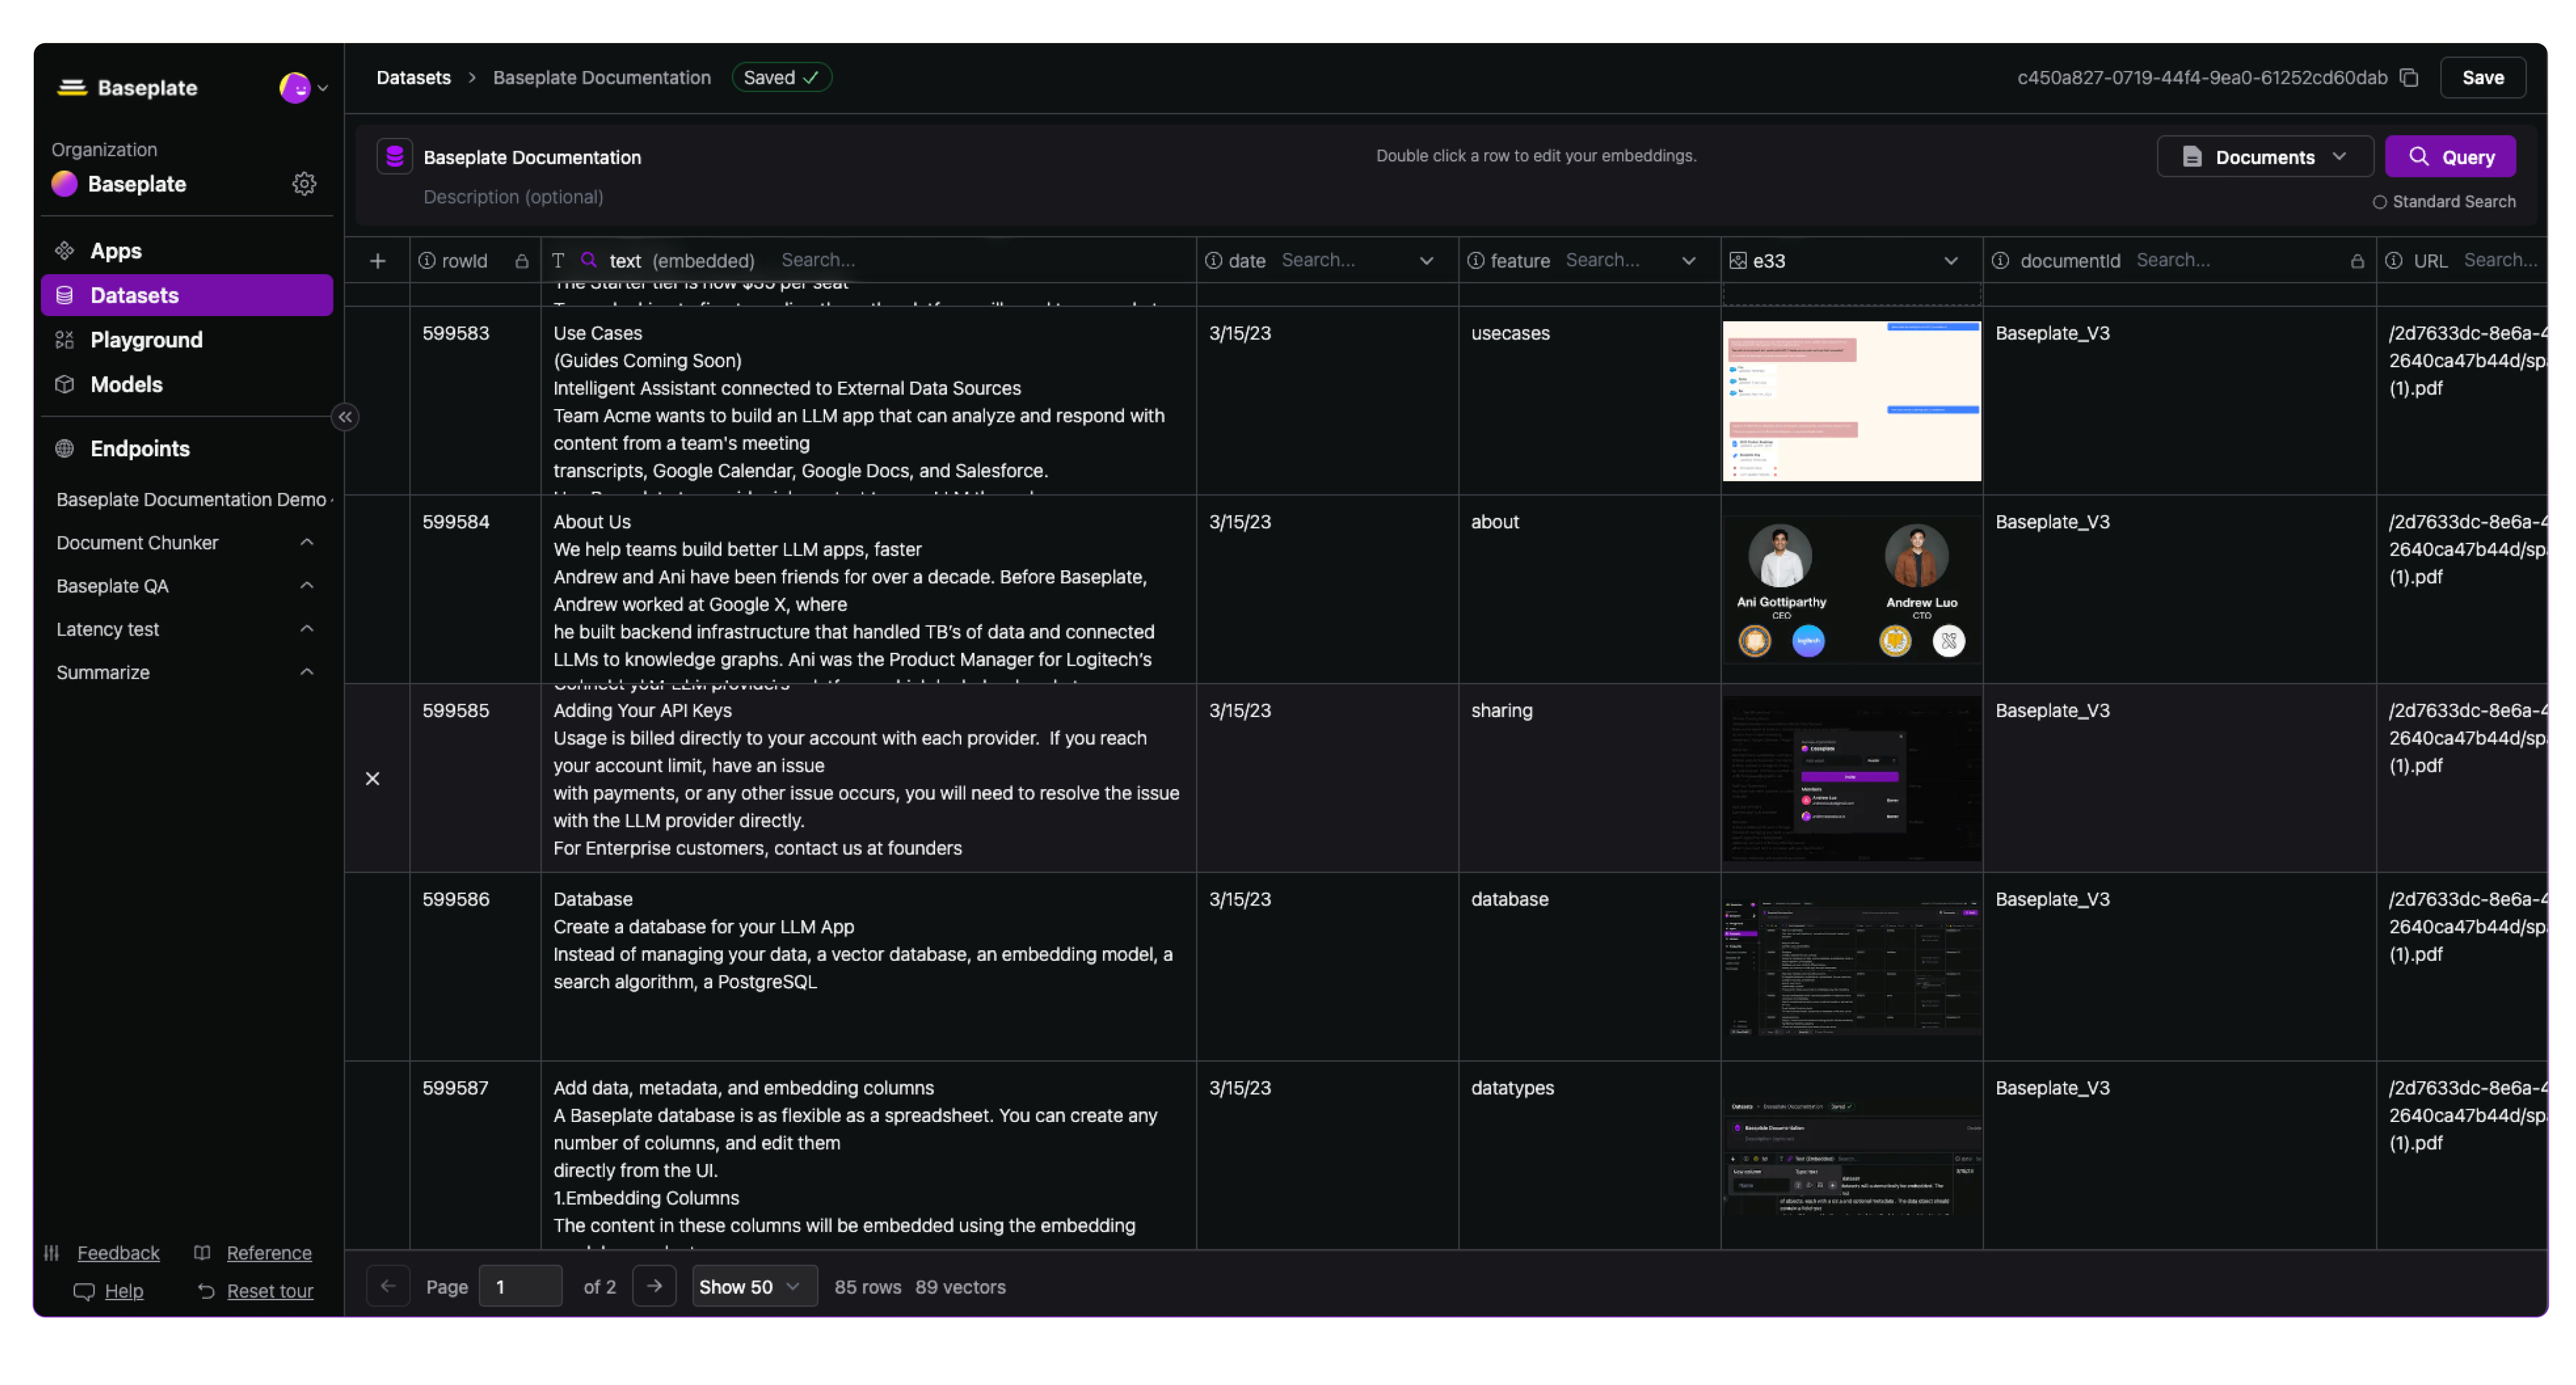Click the Datasets breadcrumb
The width and height of the screenshot is (2576, 1385).
click(x=413, y=78)
